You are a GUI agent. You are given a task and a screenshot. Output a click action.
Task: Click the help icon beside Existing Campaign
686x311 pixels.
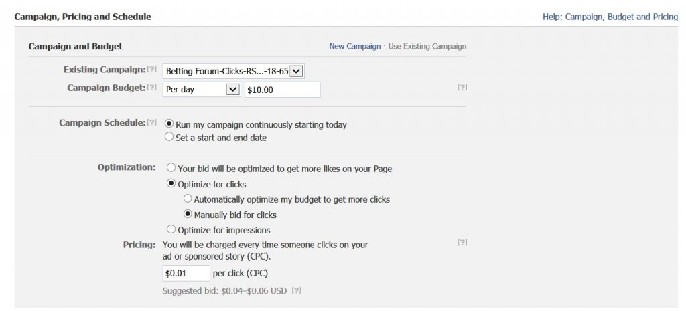coord(152,70)
